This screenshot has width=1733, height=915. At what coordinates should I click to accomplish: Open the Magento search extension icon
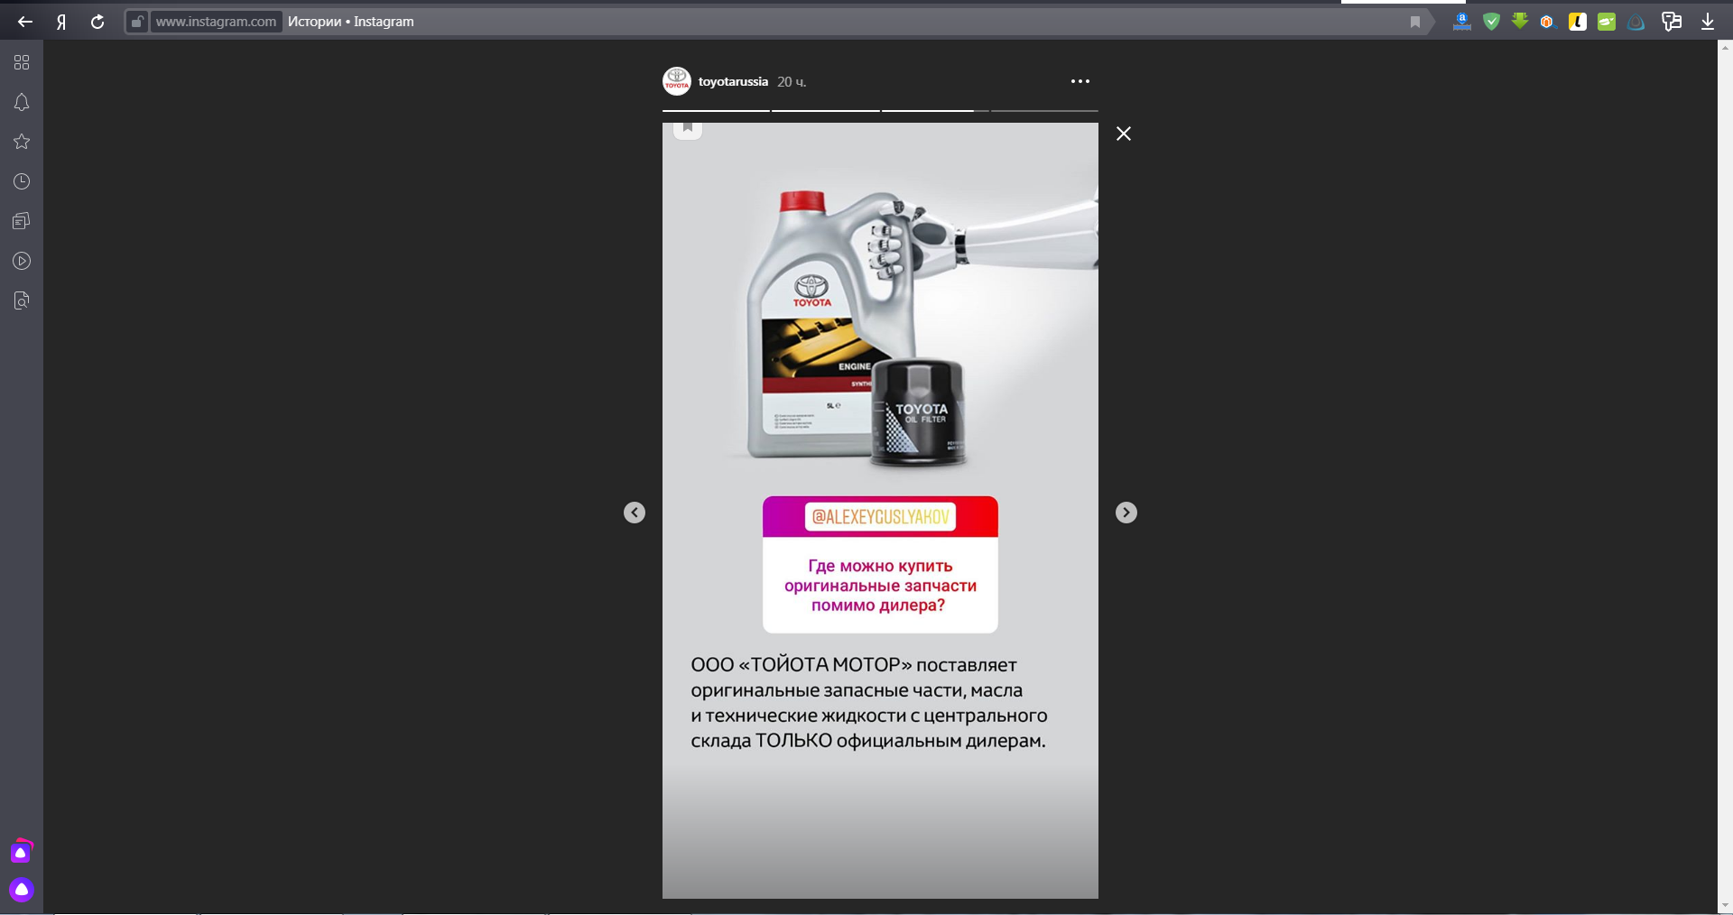tap(1548, 22)
